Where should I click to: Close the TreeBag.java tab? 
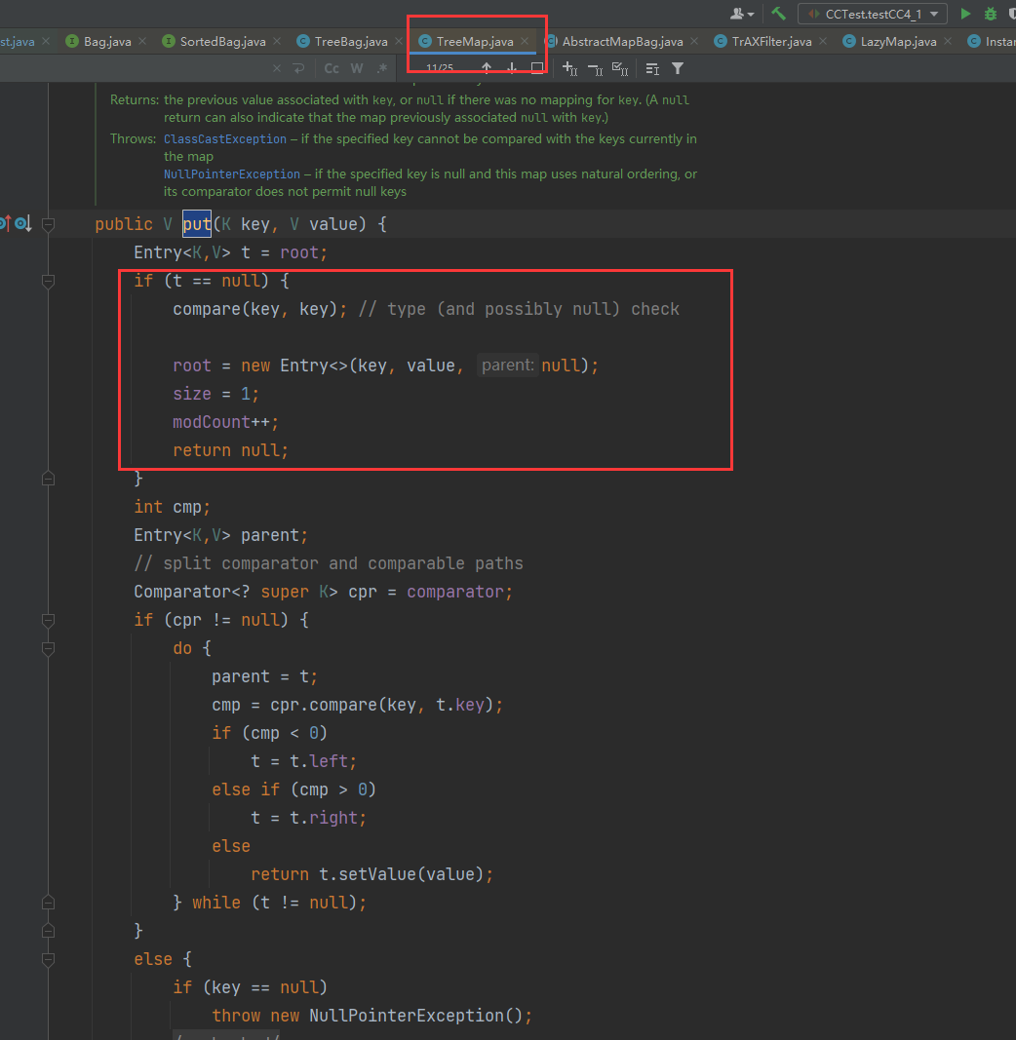pos(398,41)
